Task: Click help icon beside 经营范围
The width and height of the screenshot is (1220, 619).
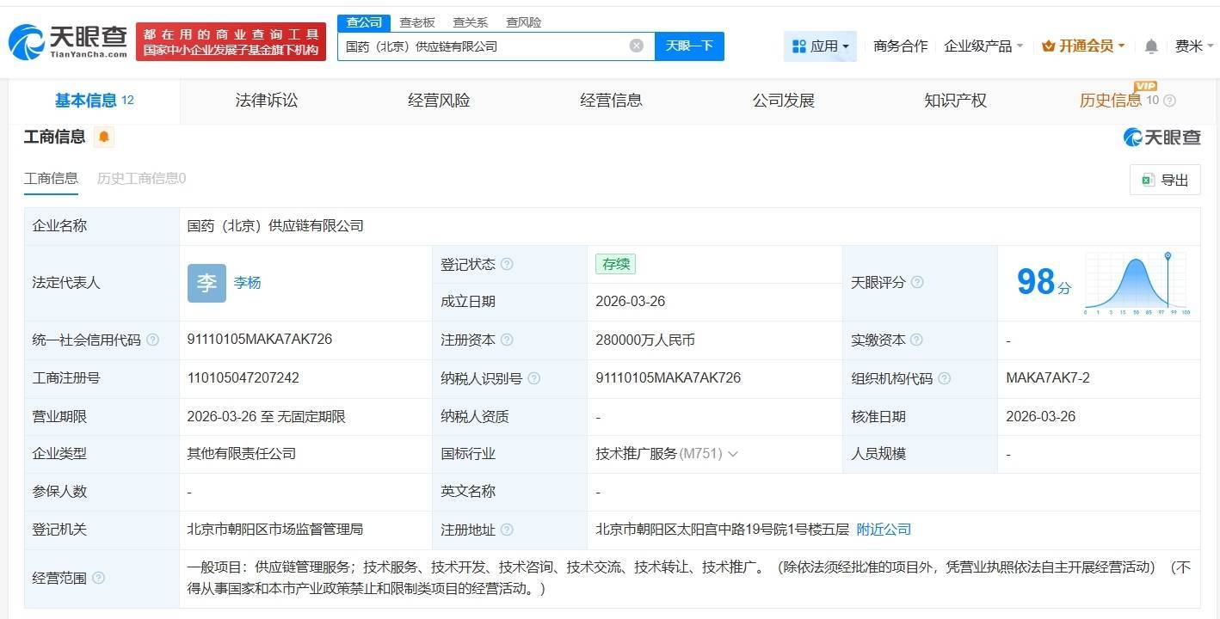Action: (98, 579)
